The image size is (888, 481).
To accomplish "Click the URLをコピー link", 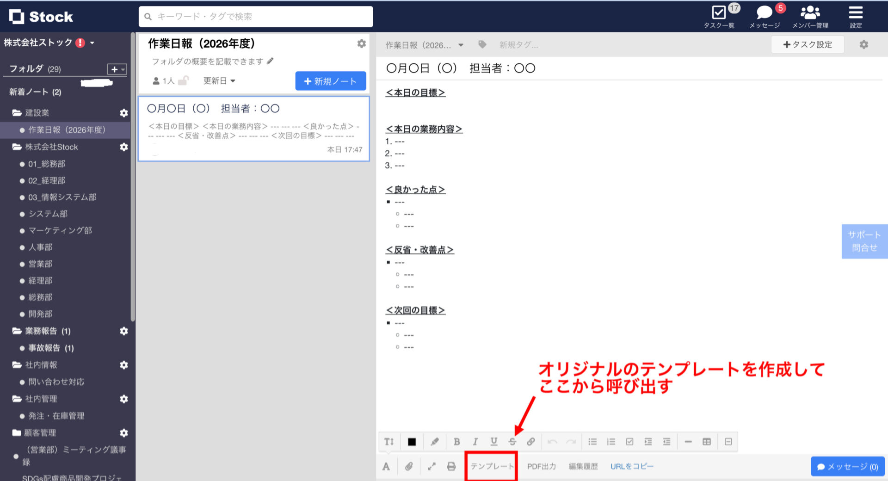I will coord(632,466).
